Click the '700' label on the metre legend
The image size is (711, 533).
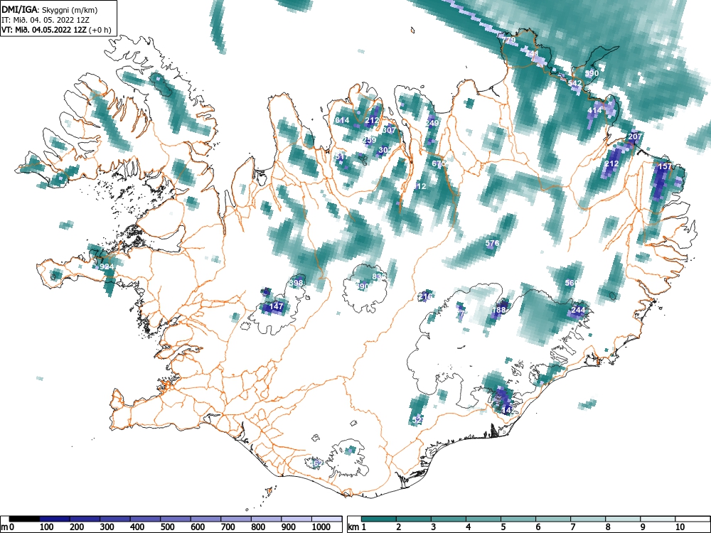coord(228,527)
